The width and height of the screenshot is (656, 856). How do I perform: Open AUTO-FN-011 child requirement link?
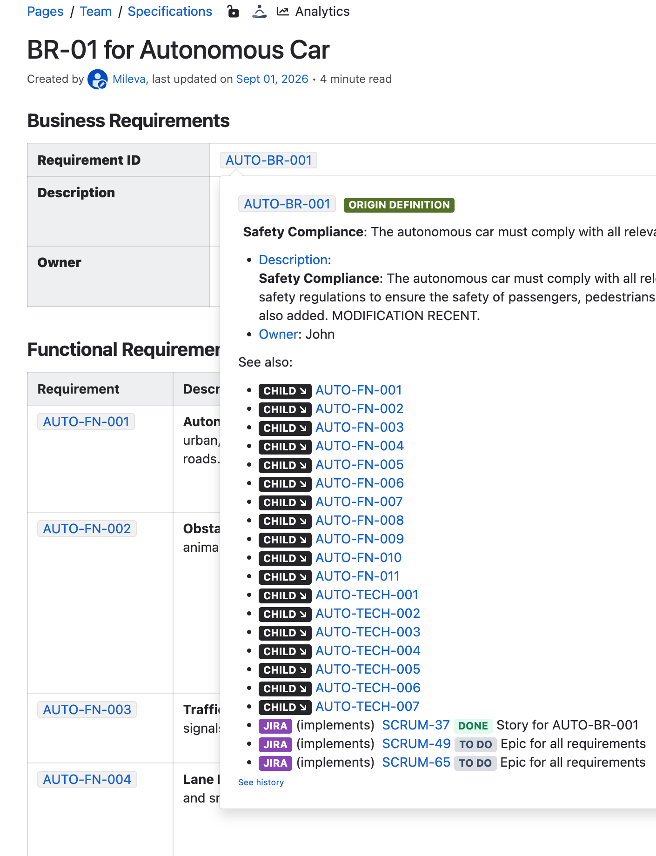(357, 576)
